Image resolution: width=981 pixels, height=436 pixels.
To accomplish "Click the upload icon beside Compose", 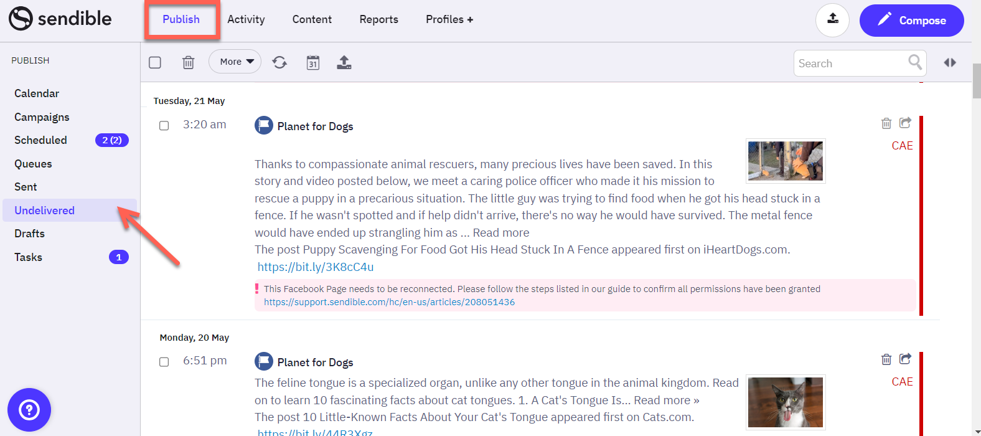I will [833, 20].
